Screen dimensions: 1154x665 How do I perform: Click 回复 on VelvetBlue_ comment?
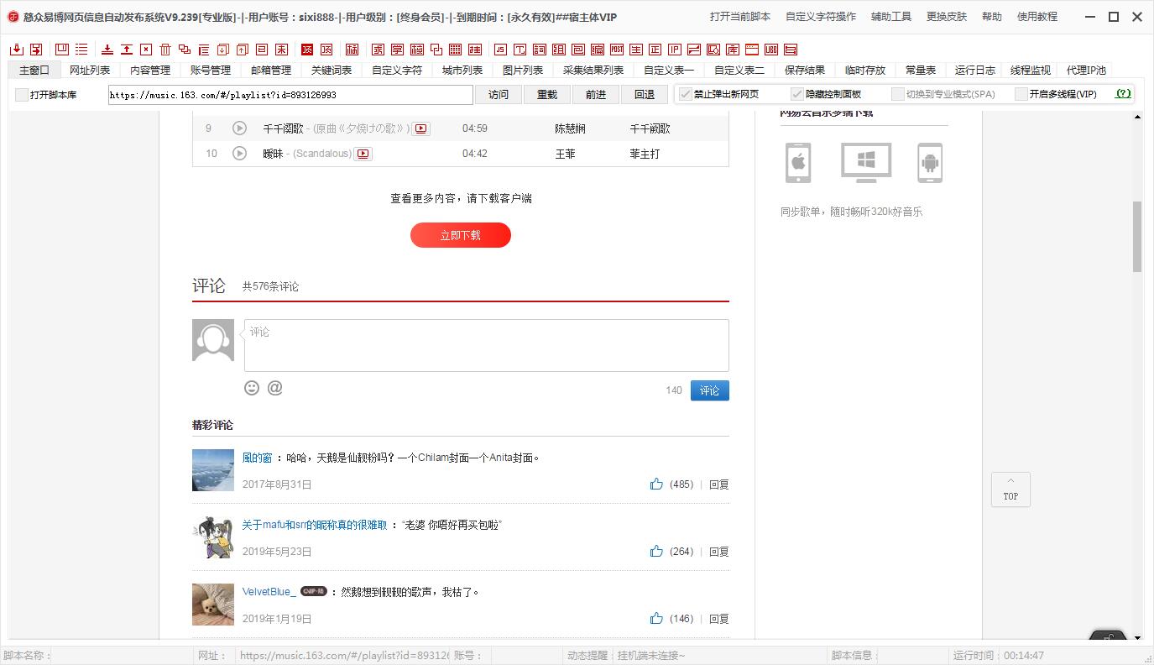click(719, 619)
